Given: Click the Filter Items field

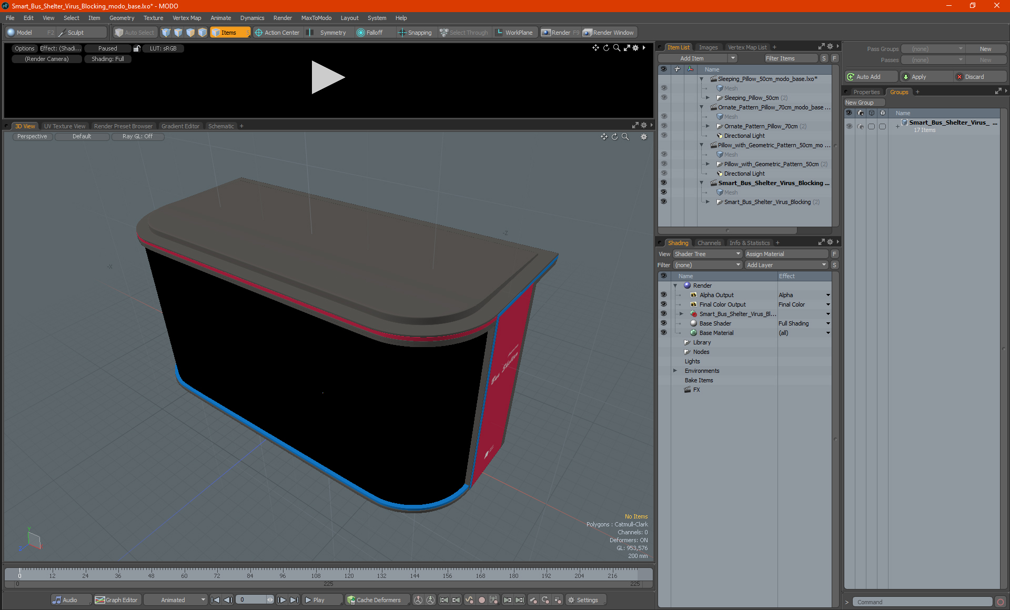Looking at the screenshot, I should pos(791,58).
